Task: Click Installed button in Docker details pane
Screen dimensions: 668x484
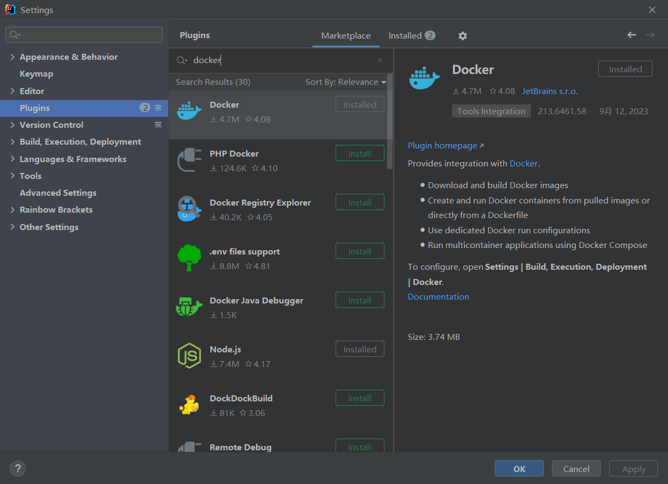Action: (625, 69)
